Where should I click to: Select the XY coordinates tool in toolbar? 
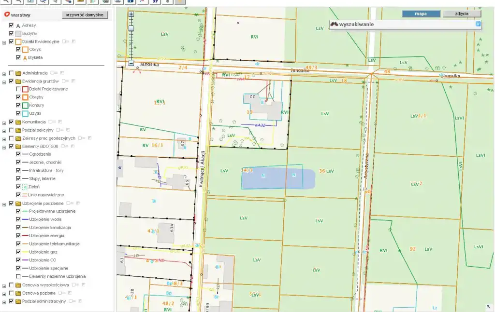coord(155,2)
